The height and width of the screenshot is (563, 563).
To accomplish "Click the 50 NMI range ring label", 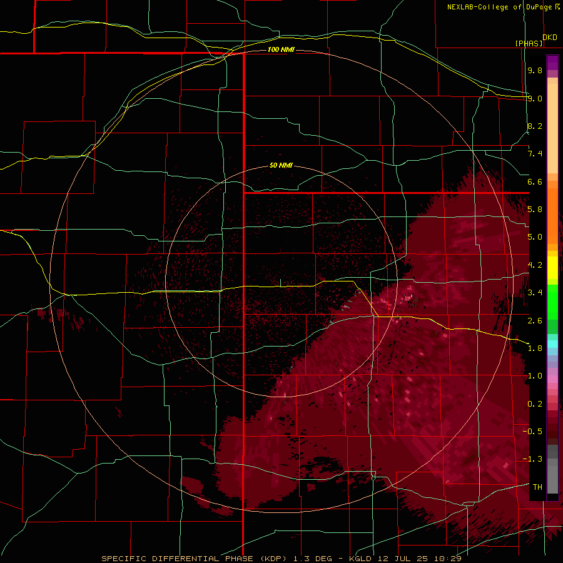I will coord(281,166).
